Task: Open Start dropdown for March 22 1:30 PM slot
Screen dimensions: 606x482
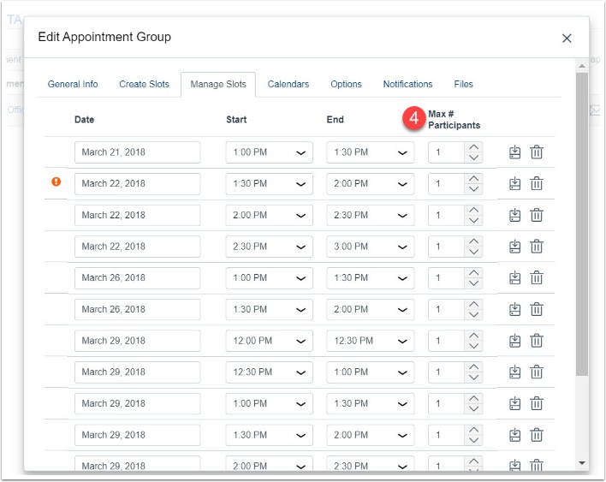Action: click(269, 183)
